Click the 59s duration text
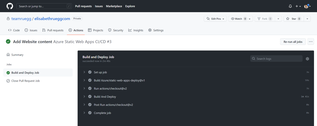The image size is (317, 126). 307,80
